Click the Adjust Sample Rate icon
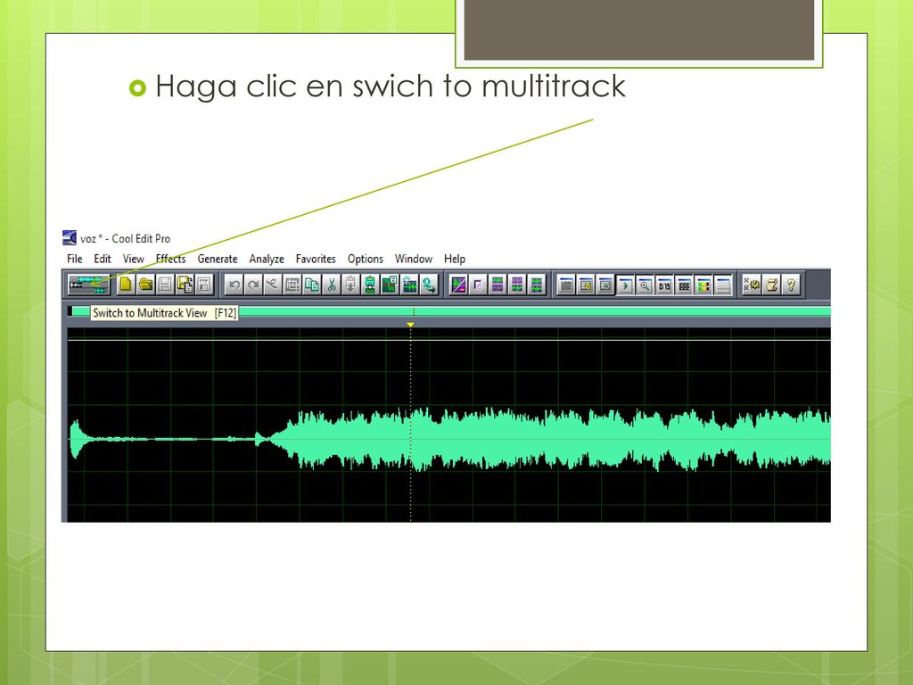This screenshot has height=685, width=913. click(410, 285)
